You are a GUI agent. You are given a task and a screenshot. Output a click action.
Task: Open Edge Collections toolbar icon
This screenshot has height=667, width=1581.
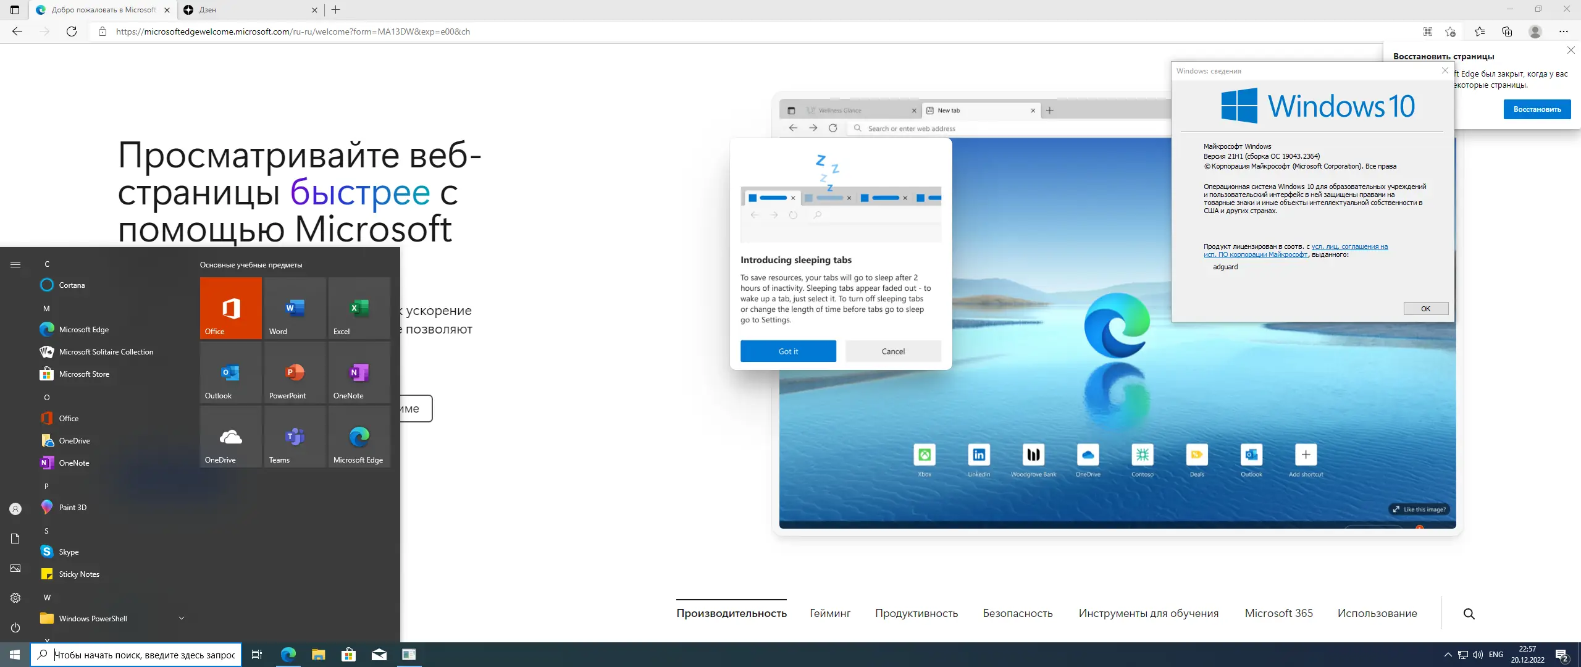pos(1507,31)
